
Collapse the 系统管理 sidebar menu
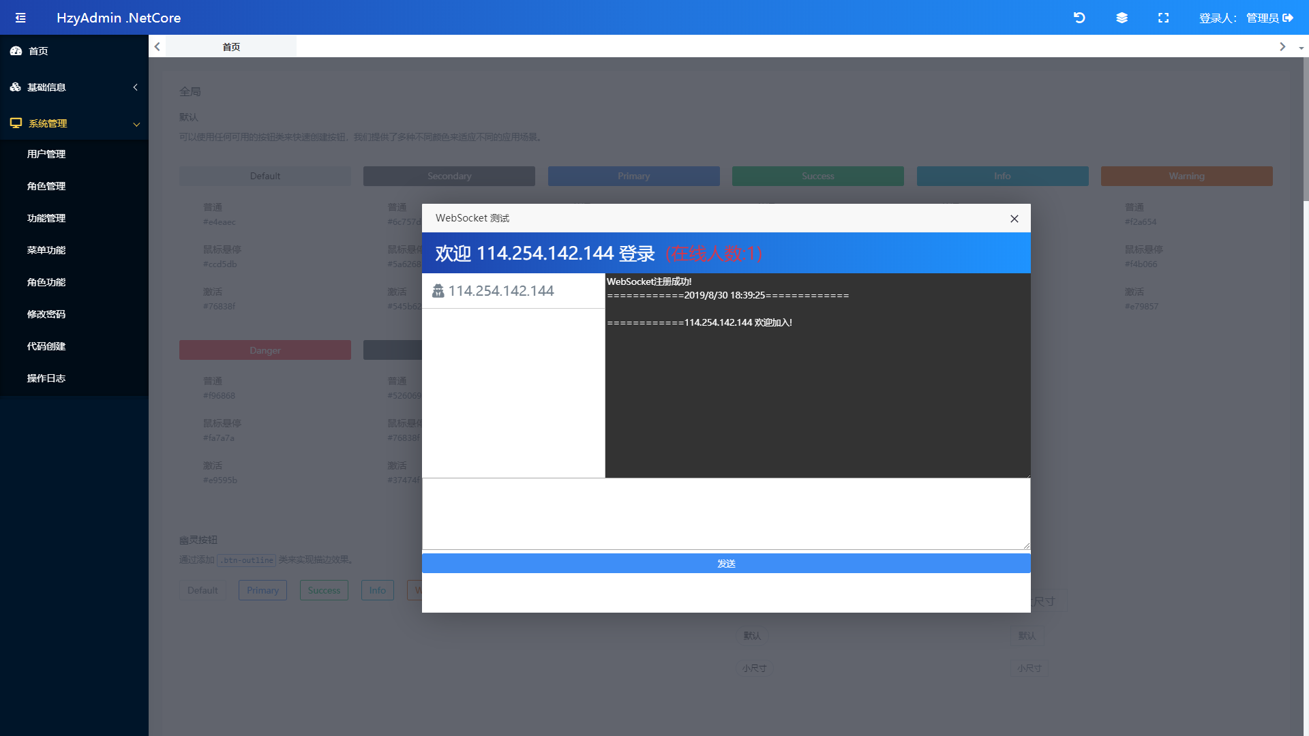coord(74,123)
